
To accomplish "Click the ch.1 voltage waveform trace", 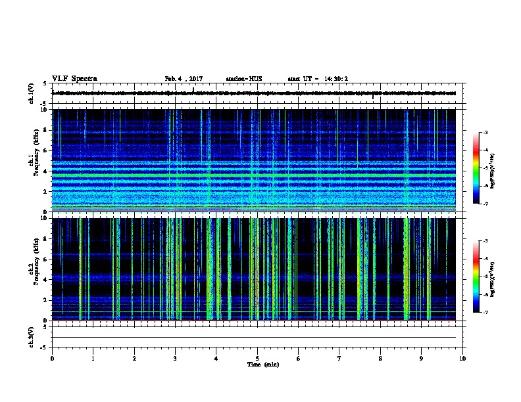I will coord(254,93).
